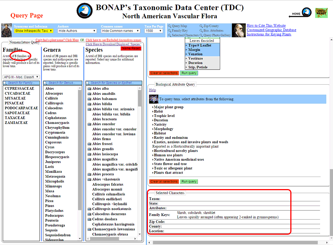Viewport: 333px width, 245px height.
Task: Open Hide Common names dropdown
Action: click(121, 31)
